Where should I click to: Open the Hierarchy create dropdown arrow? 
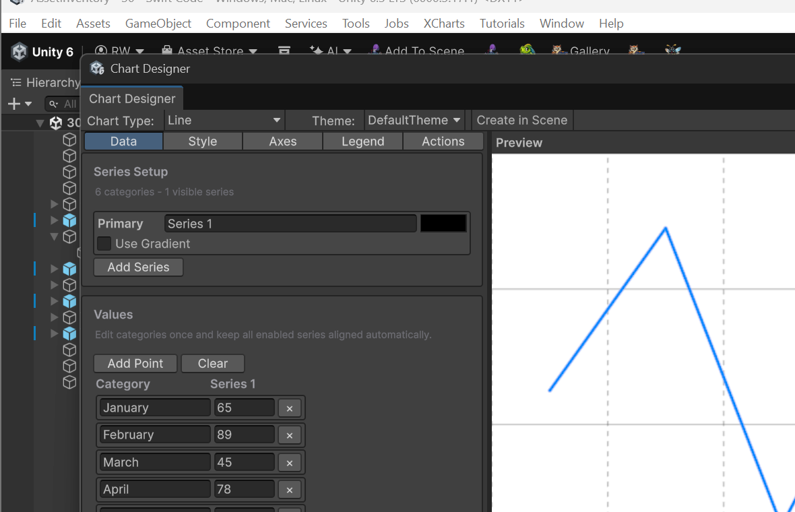coord(28,104)
